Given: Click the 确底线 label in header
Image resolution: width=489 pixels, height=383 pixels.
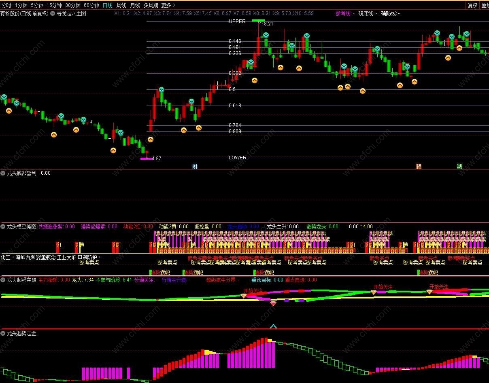Looking at the screenshot, I should 368,13.
